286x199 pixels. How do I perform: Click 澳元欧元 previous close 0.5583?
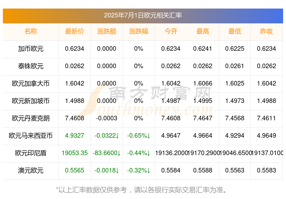[x=267, y=170]
